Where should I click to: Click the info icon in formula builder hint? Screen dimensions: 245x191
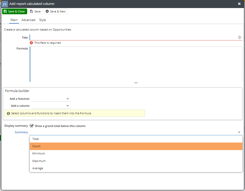tap(8, 113)
